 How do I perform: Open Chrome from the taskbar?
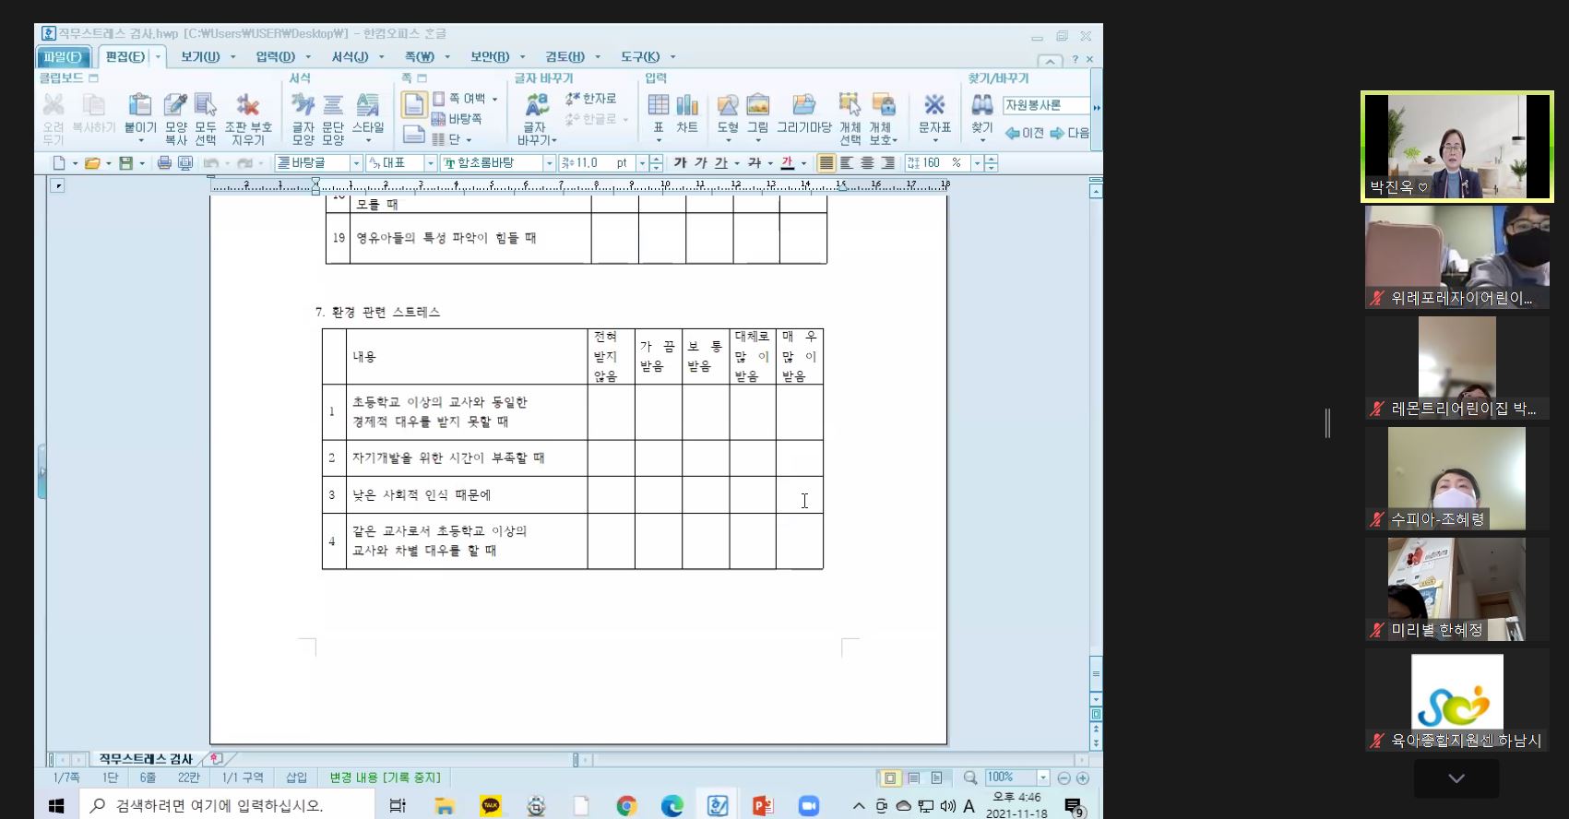click(626, 806)
